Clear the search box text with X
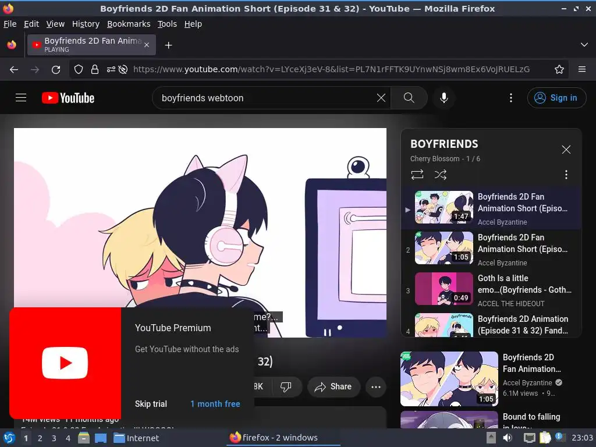596x447 pixels. tap(381, 98)
